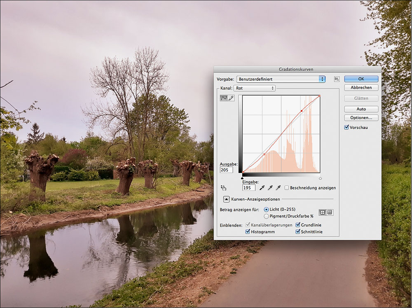Select Pigment/Druckfarbe % radio button

[266, 216]
